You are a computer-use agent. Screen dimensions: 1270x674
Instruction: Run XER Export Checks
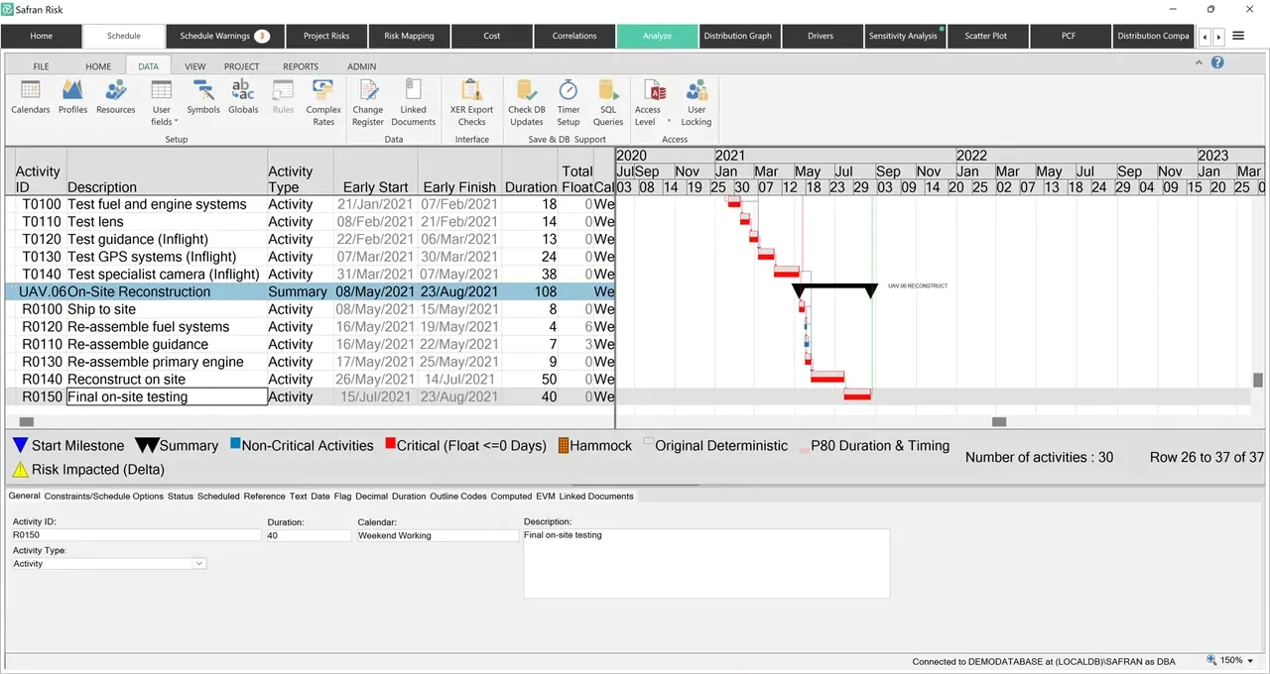[x=472, y=103]
